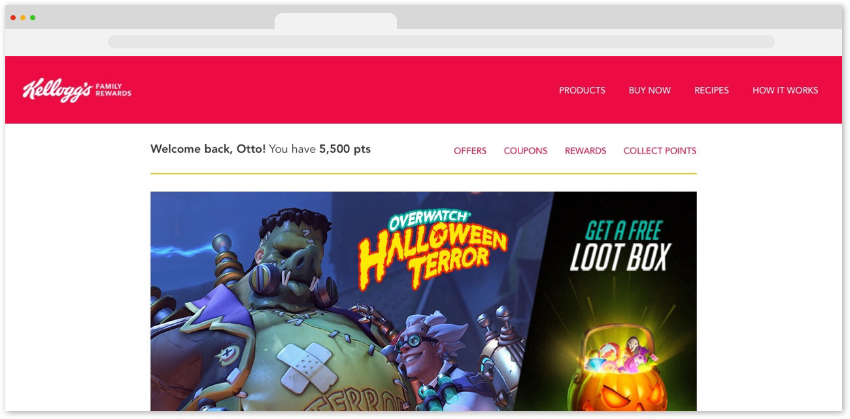Click the Get a Free Loot Box text
The height and width of the screenshot is (419, 850).
[x=620, y=246]
